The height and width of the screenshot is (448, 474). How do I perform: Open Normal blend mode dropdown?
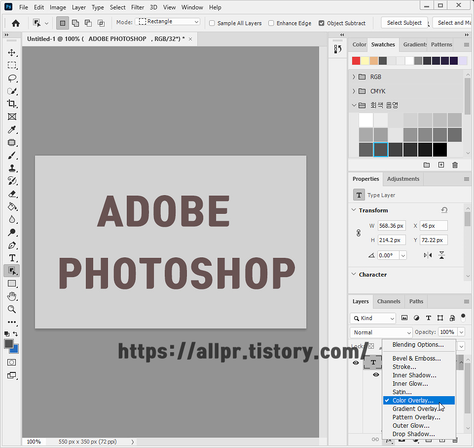381,332
